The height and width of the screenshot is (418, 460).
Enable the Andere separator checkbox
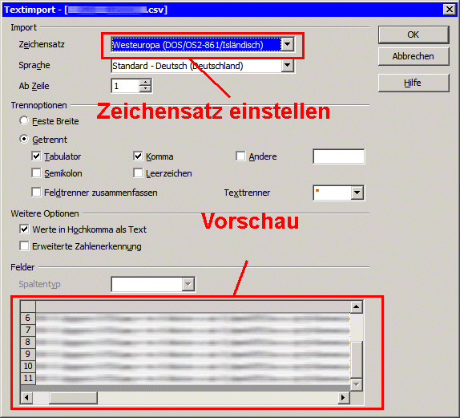pyautogui.click(x=240, y=156)
